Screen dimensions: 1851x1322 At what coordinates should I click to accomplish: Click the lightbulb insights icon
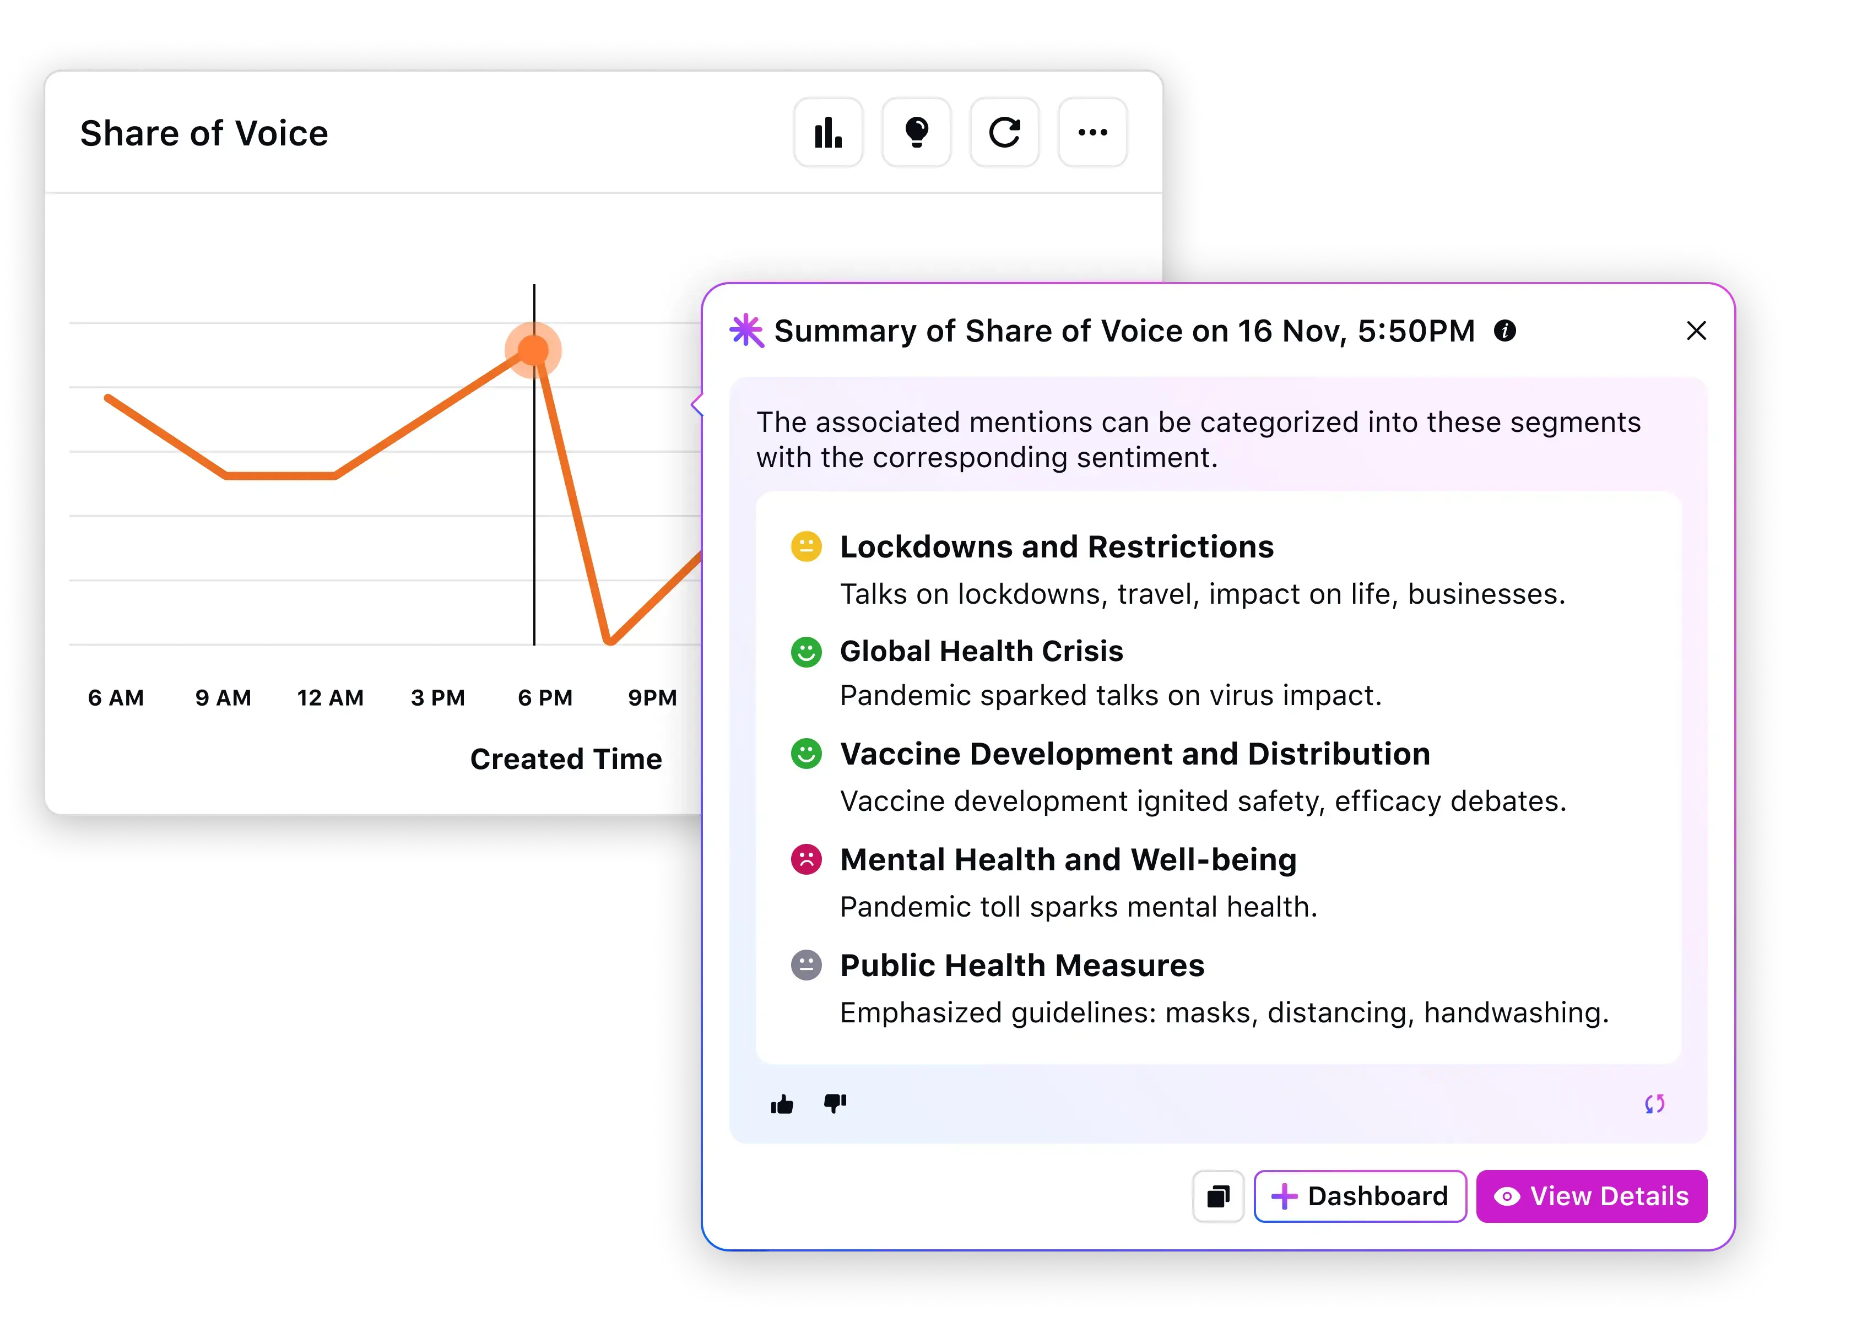tap(916, 132)
